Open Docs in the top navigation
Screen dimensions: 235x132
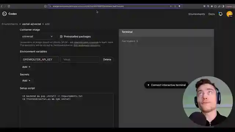coord(211,14)
